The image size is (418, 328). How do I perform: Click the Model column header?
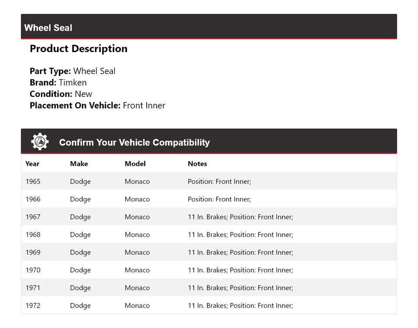[x=135, y=164]
